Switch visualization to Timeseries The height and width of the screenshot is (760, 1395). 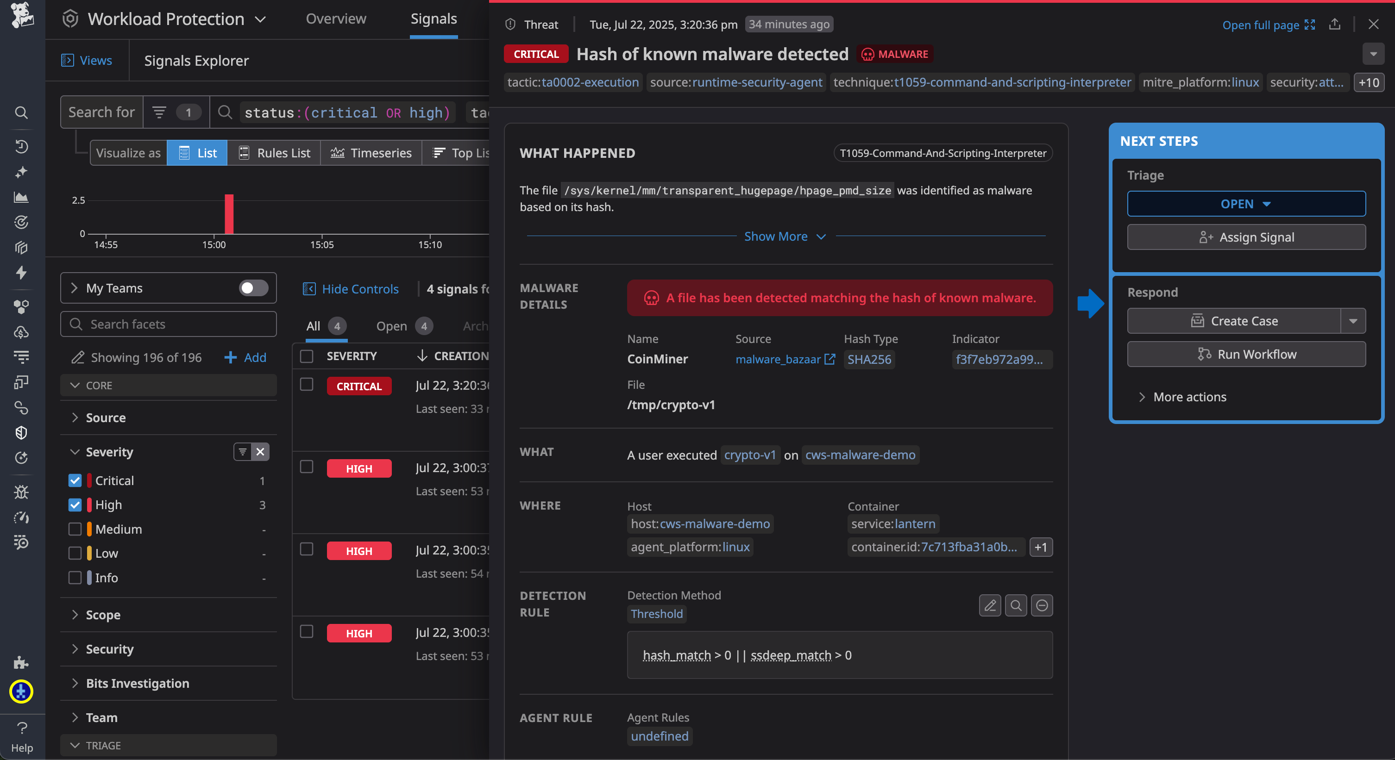371,153
